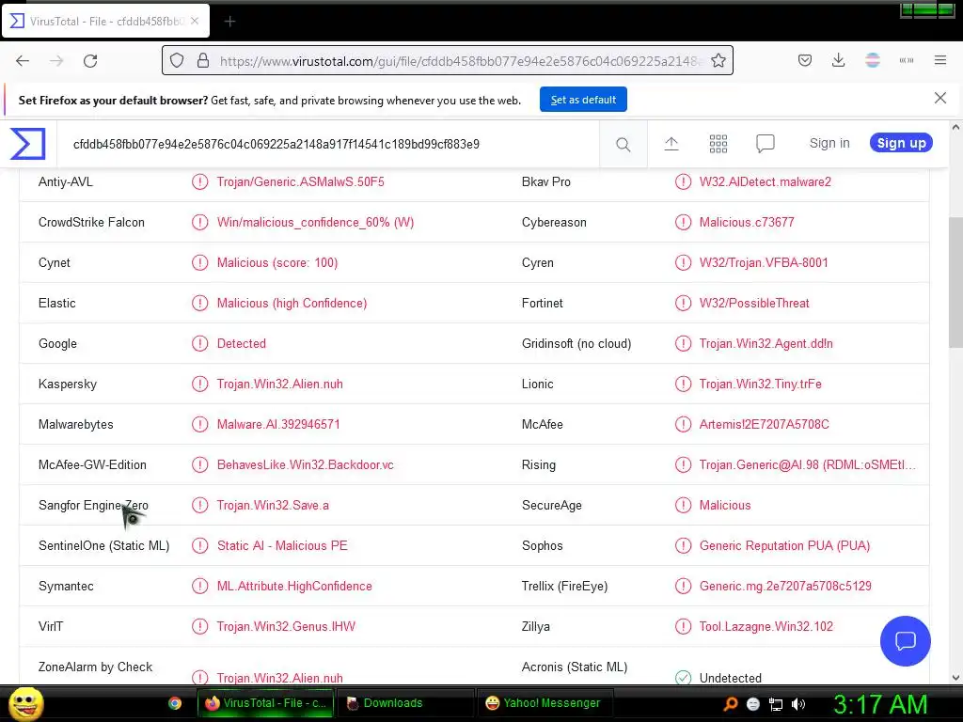Click Malicious.c73677 Cybereason result
Screen dimensions: 963x722
pyautogui.click(x=746, y=222)
